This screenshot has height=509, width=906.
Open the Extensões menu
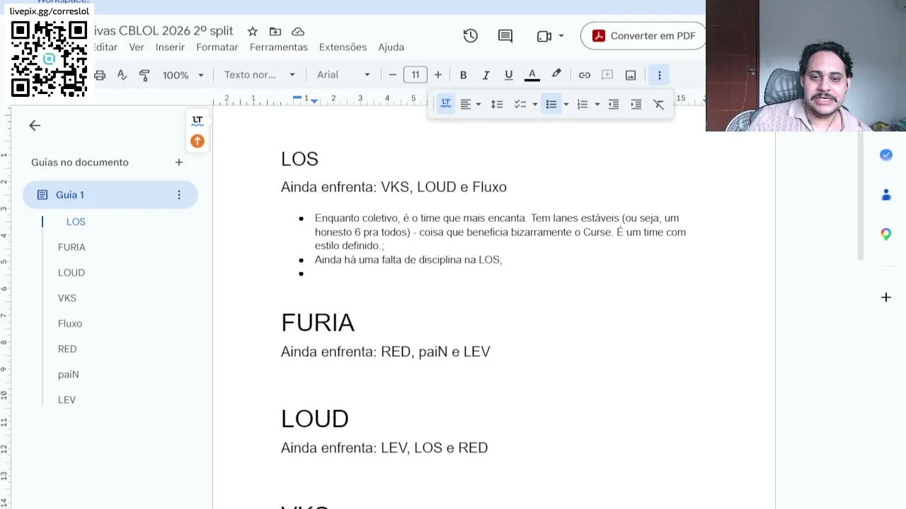tap(343, 47)
